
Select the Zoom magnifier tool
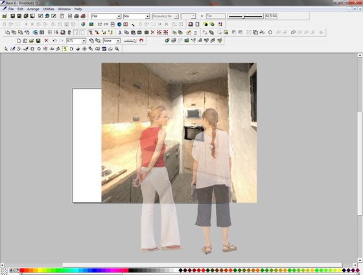pyautogui.click(x=117, y=49)
